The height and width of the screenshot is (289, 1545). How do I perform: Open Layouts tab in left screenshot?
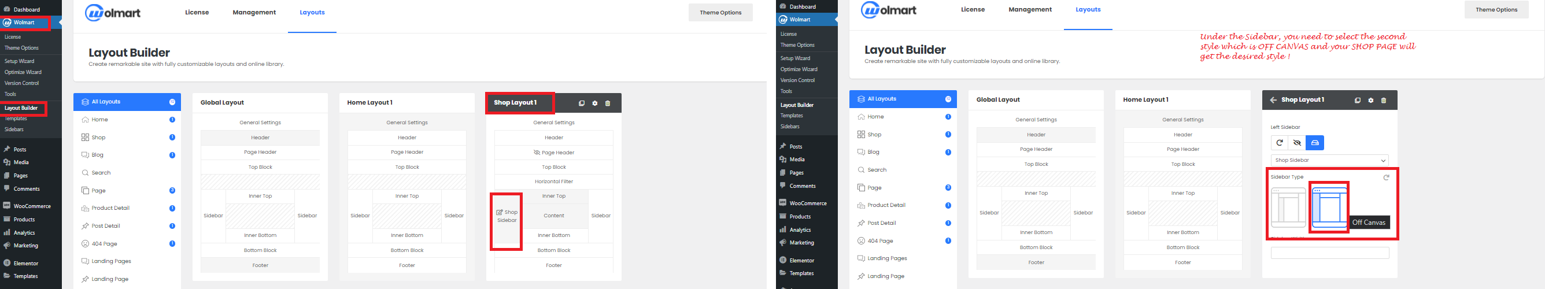312,13
